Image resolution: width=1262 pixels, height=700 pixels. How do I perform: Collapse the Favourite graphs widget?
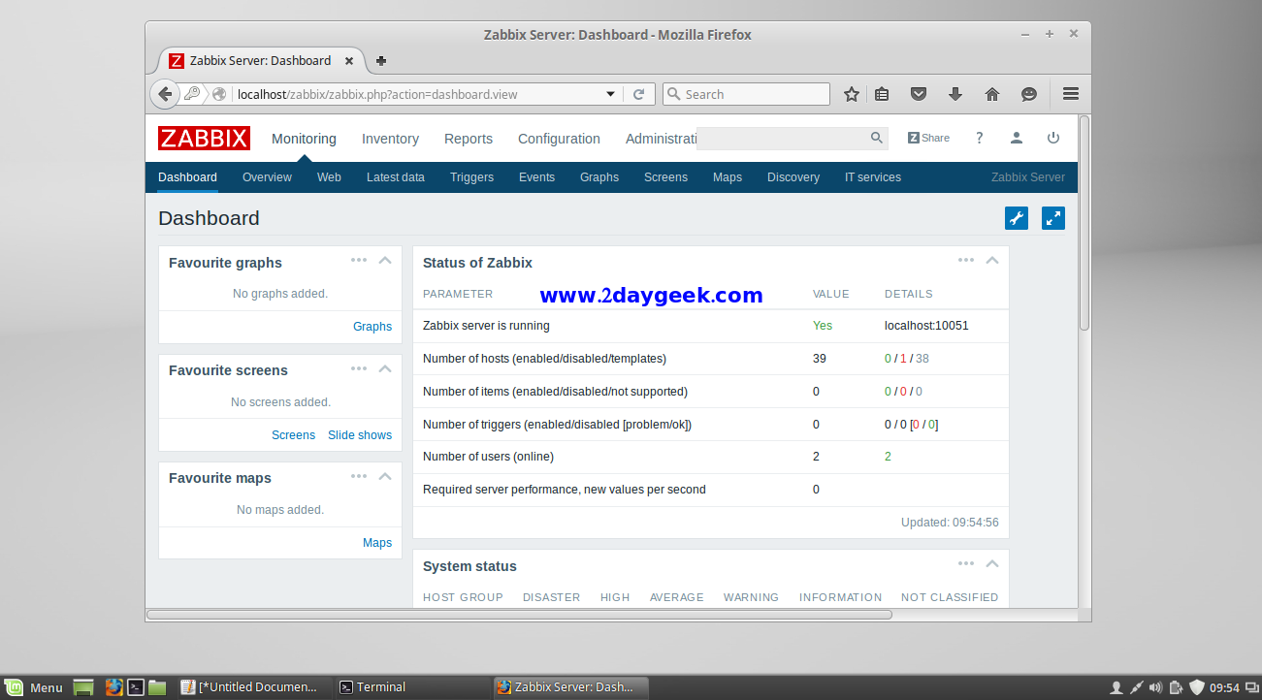tap(385, 260)
